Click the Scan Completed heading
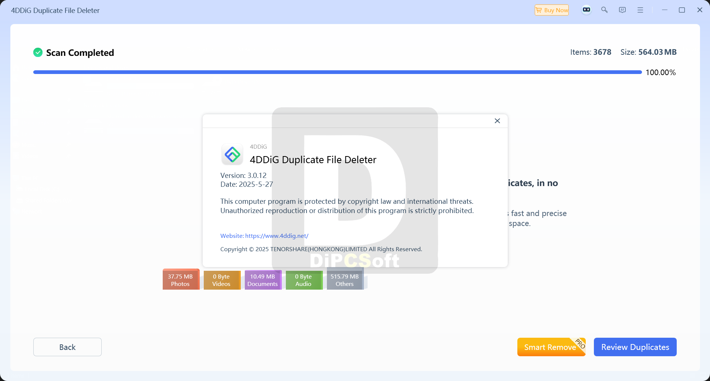 (80, 53)
